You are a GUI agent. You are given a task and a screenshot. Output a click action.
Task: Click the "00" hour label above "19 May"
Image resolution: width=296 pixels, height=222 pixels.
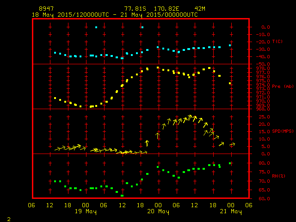(86, 205)
